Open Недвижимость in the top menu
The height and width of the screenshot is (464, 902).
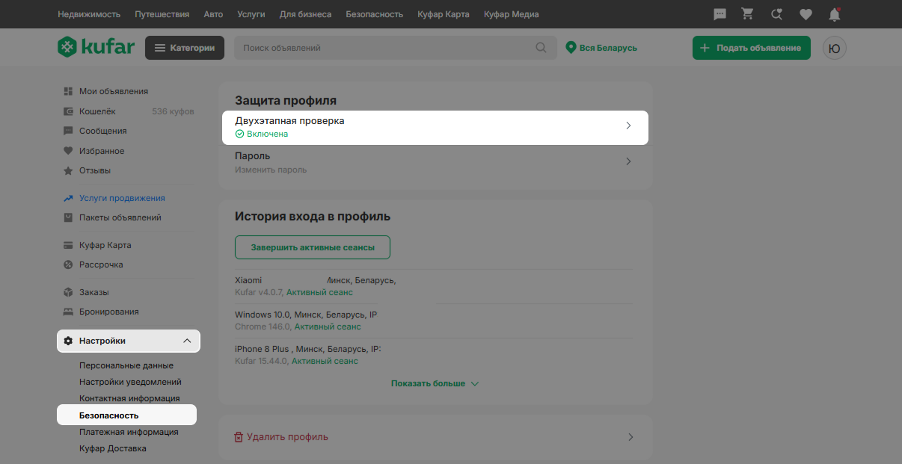[x=90, y=14]
